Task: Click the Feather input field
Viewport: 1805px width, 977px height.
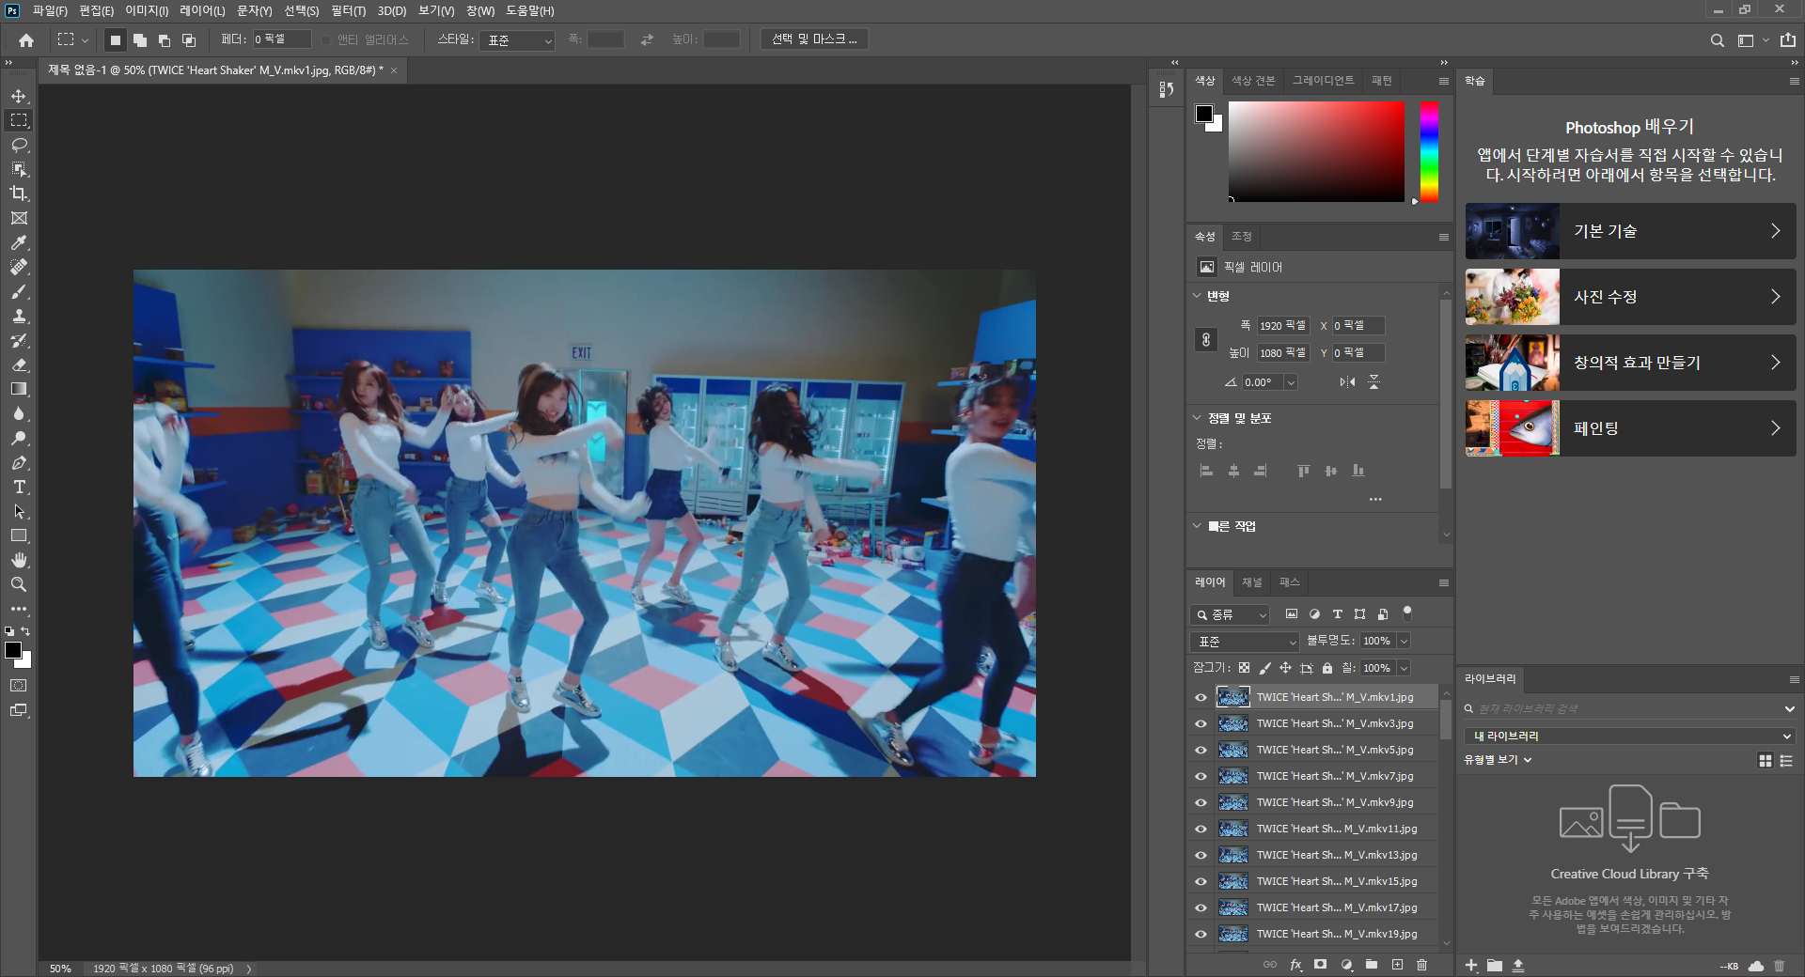Action: click(281, 39)
